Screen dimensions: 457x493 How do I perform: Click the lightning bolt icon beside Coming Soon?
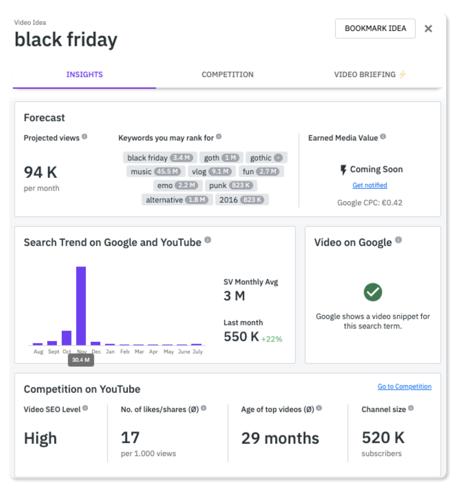click(x=343, y=170)
